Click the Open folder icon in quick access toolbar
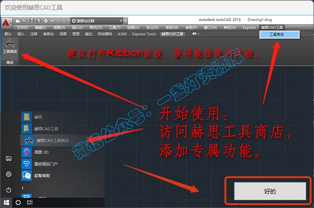The image size is (314, 208). click(x=25, y=21)
